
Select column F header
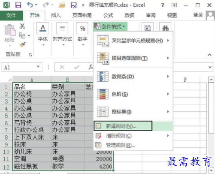point(185,80)
